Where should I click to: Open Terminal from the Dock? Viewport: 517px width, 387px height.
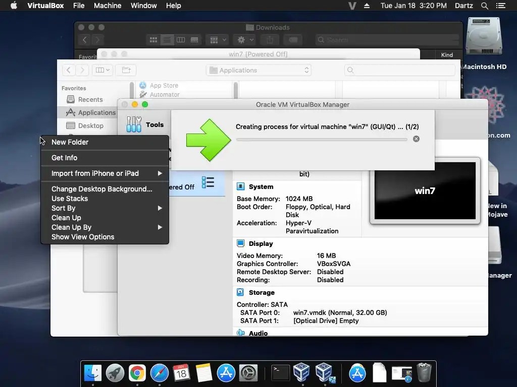pyautogui.click(x=280, y=373)
